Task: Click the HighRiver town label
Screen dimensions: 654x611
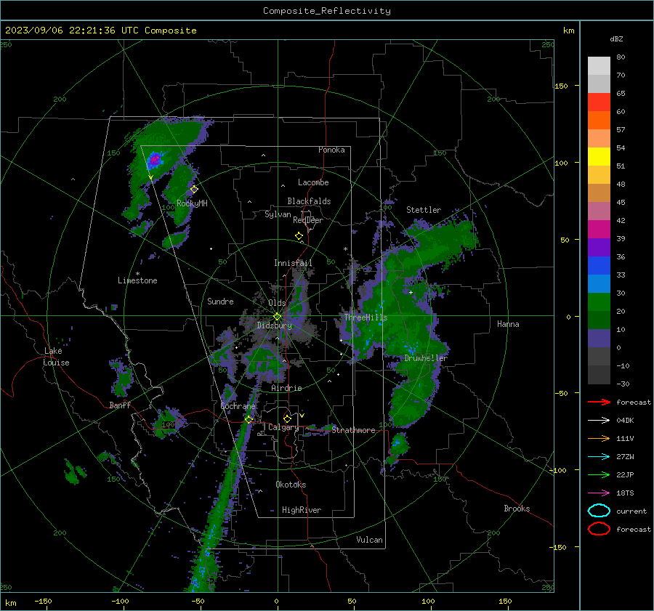Action: tap(302, 511)
